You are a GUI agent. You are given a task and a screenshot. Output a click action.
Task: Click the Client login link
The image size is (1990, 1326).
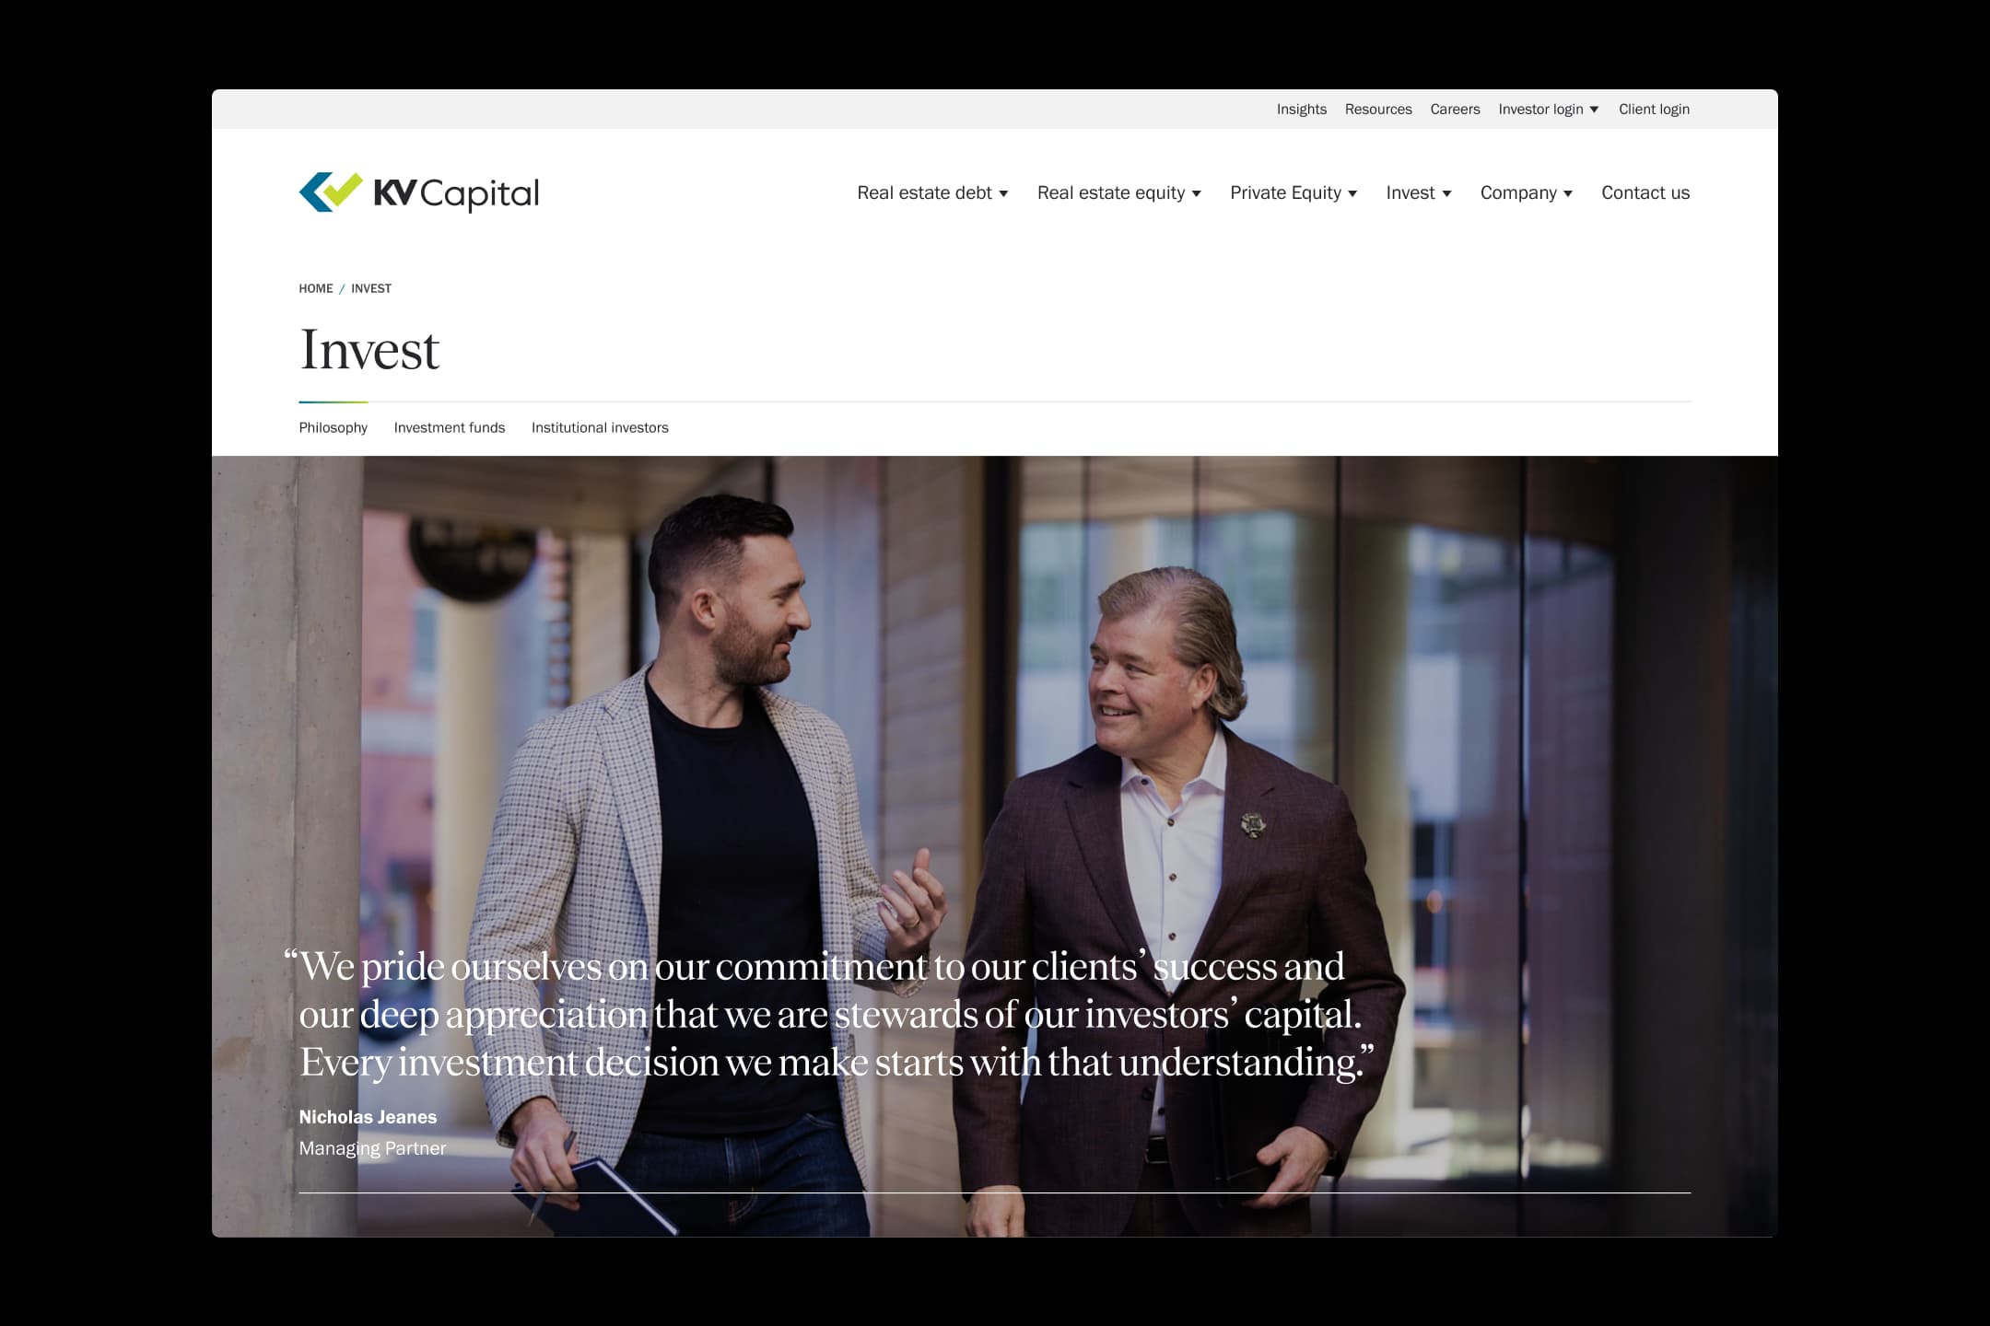[x=1654, y=109]
